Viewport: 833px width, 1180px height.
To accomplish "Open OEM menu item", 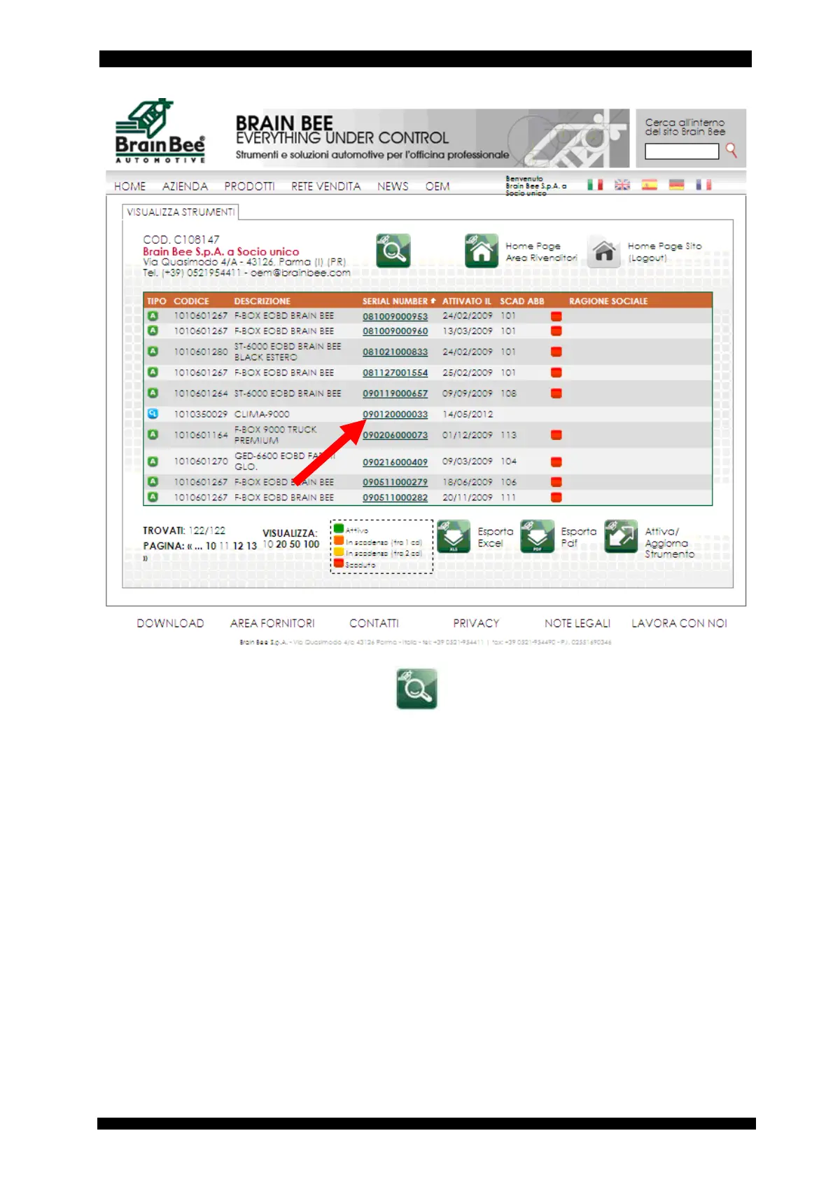I will tap(437, 186).
